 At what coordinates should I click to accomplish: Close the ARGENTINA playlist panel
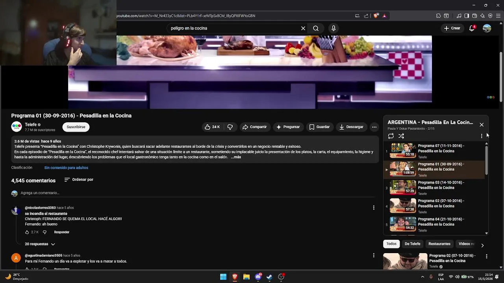(482, 125)
